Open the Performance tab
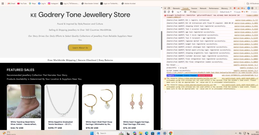 click(x=214, y=8)
